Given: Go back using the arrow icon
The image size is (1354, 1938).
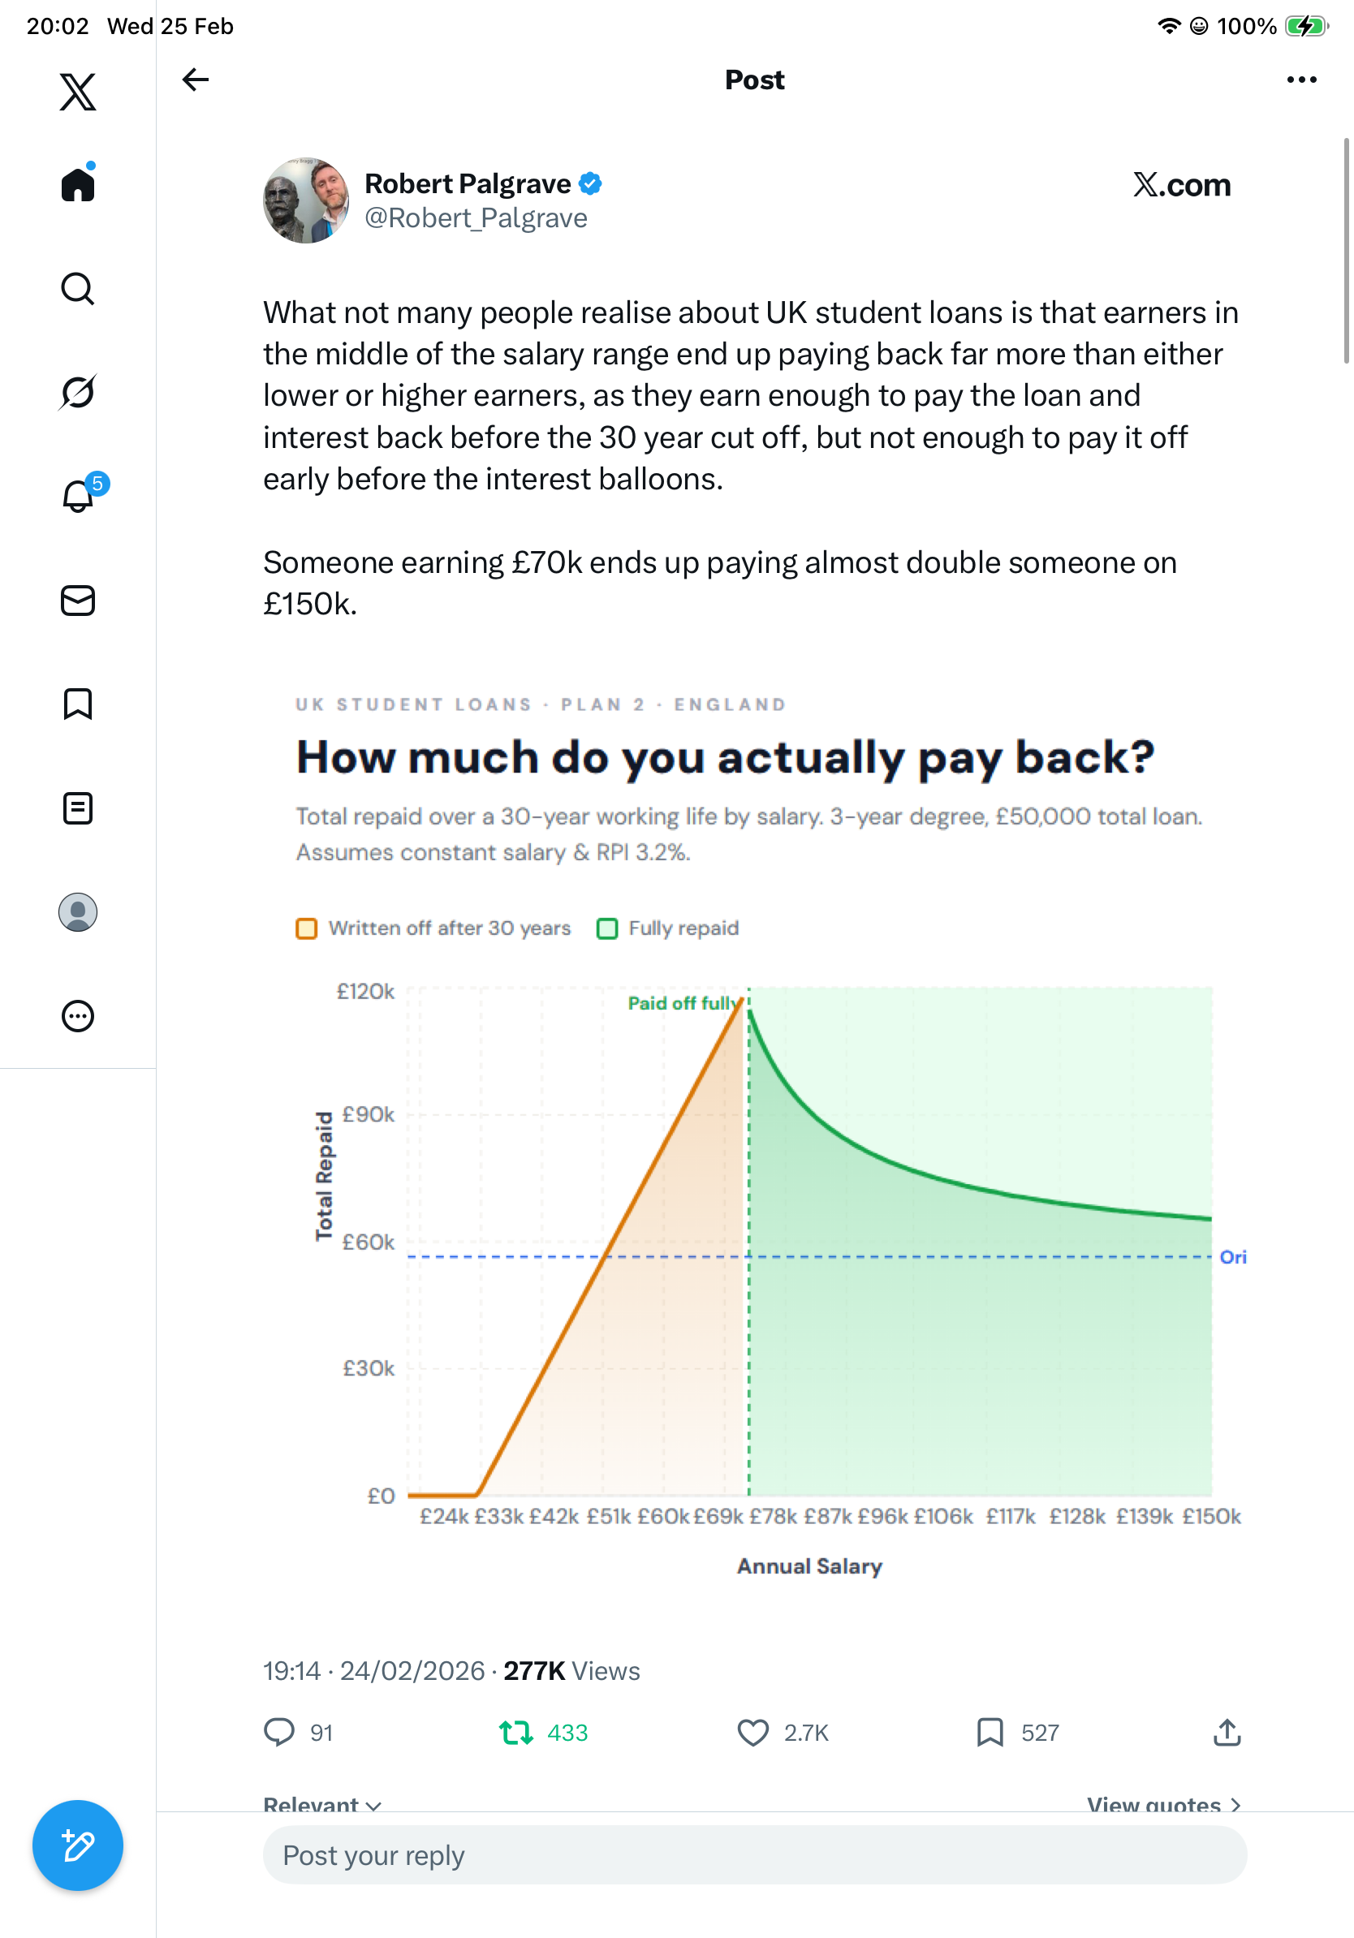Looking at the screenshot, I should click(195, 80).
